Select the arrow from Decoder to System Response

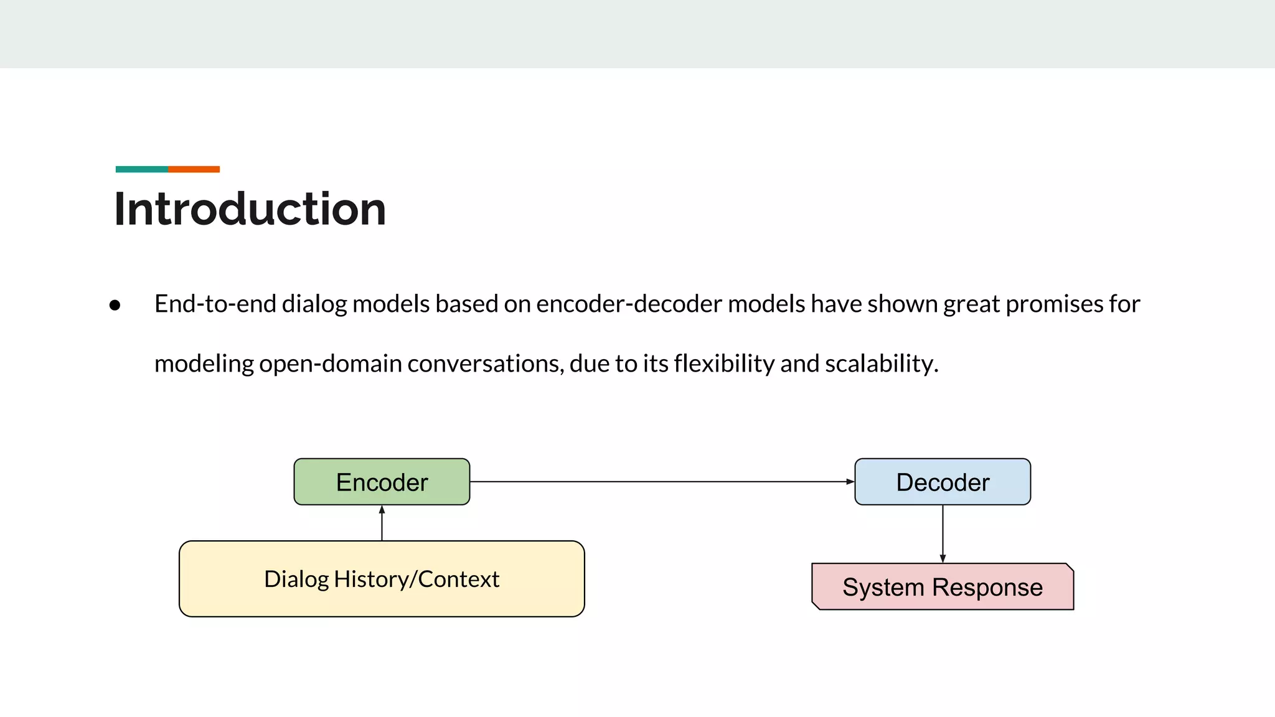943,533
